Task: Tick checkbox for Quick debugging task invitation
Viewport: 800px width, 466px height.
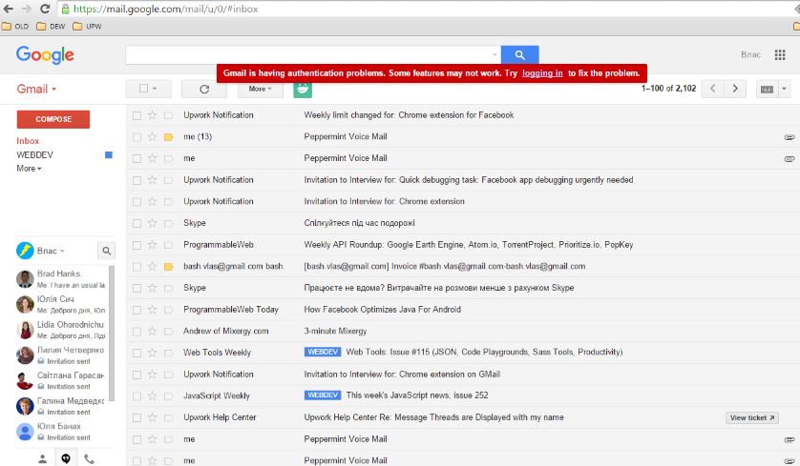Action: [137, 180]
